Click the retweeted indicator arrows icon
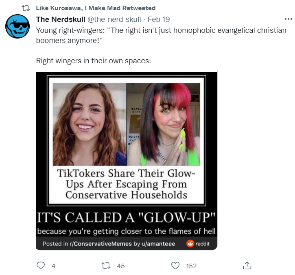This screenshot has width=295, height=275. pyautogui.click(x=25, y=8)
